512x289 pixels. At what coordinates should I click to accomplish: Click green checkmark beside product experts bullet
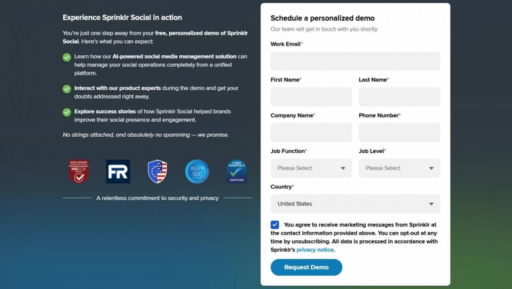click(67, 89)
